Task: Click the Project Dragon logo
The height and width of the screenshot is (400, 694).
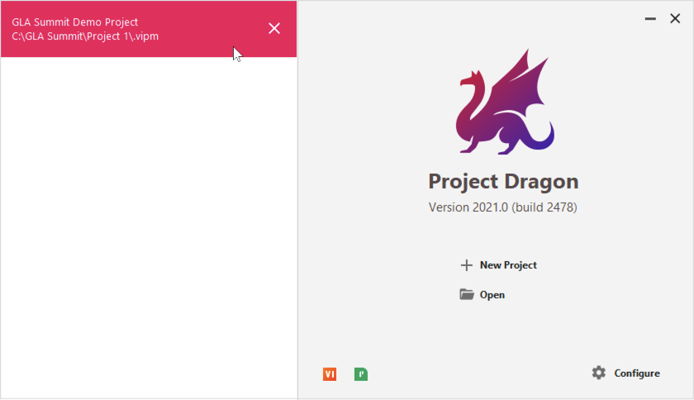Action: click(505, 102)
